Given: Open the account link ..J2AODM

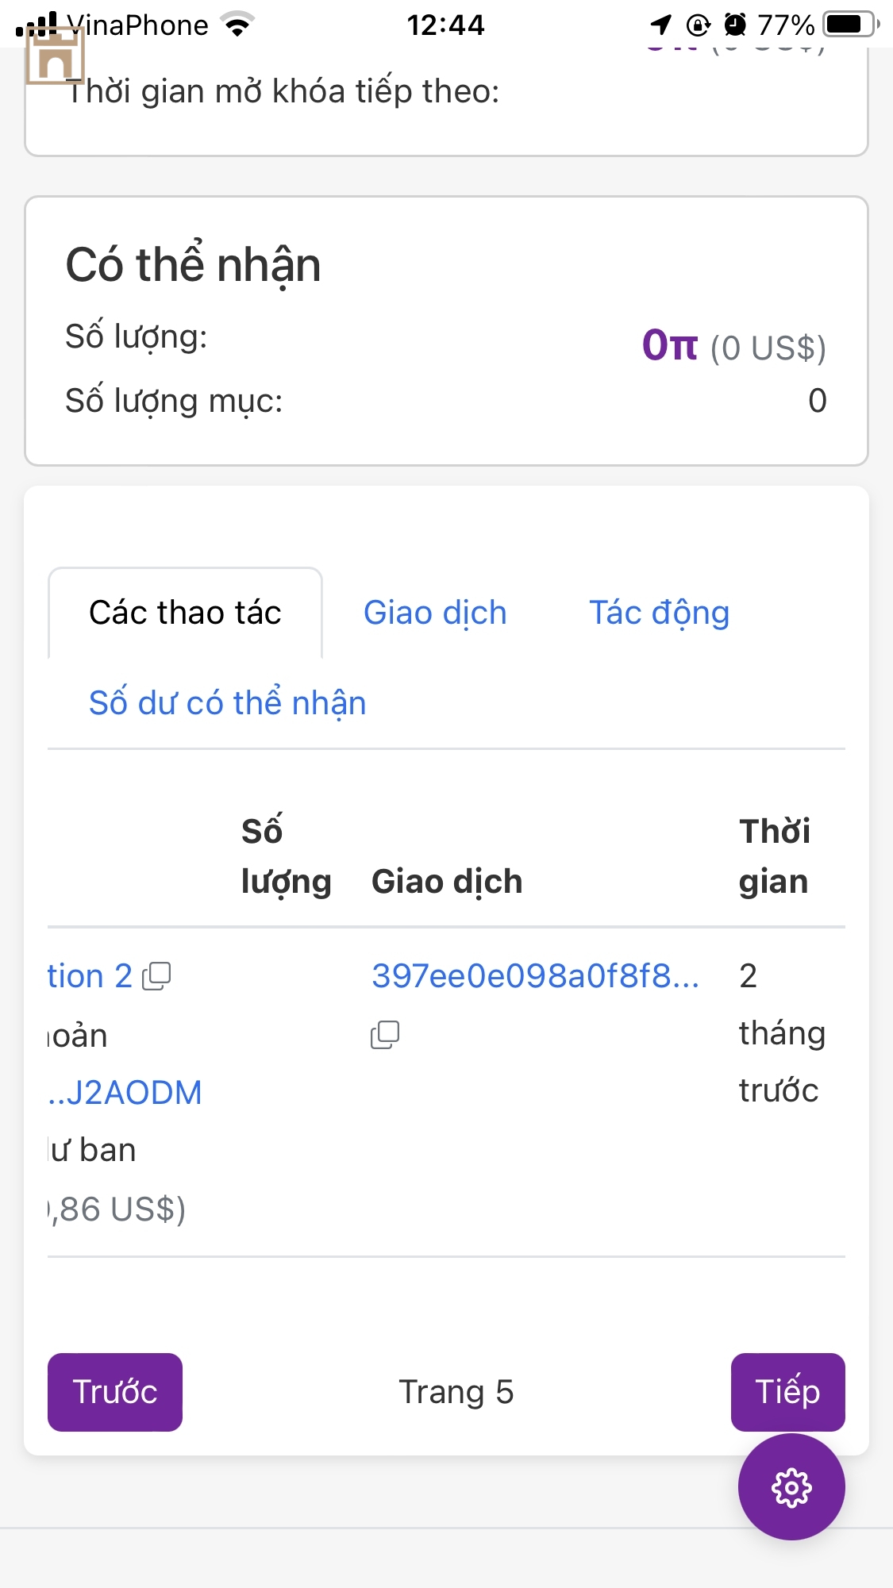Looking at the screenshot, I should (x=125, y=1093).
